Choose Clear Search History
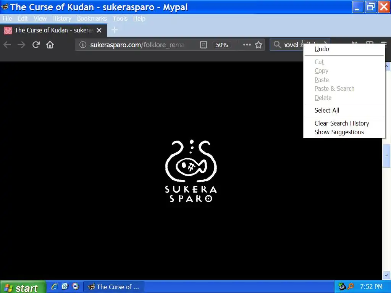The width and height of the screenshot is (391, 293). [344, 123]
